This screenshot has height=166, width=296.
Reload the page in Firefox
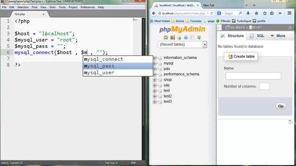coord(212,13)
